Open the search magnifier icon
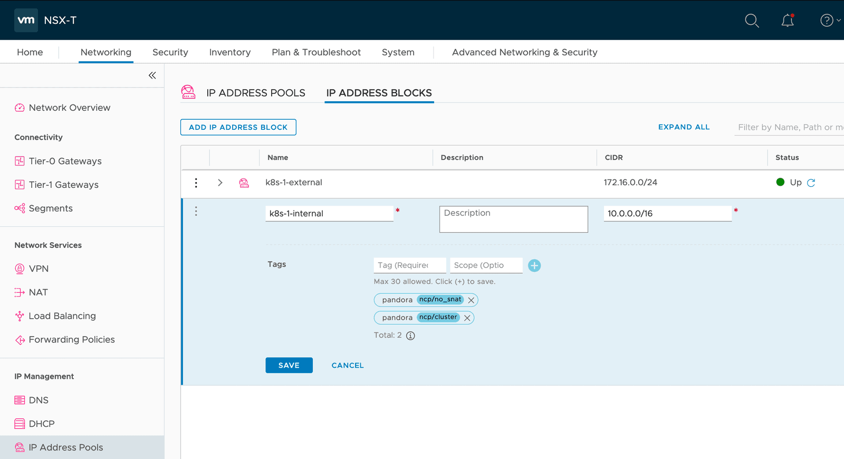Image resolution: width=844 pixels, height=459 pixels. tap(752, 21)
